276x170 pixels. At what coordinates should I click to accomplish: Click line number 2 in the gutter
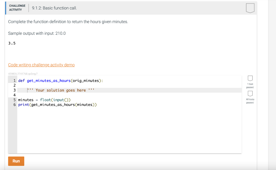(15, 85)
